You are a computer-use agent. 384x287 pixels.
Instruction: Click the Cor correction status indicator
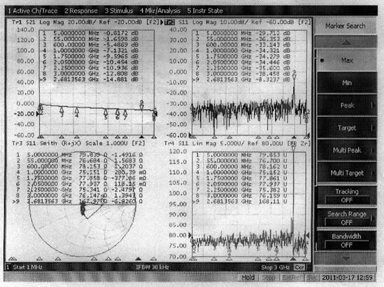coord(300,266)
